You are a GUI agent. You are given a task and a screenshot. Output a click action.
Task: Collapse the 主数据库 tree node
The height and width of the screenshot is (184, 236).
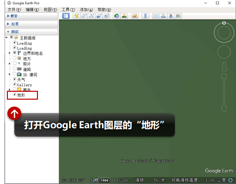click(x=6, y=37)
